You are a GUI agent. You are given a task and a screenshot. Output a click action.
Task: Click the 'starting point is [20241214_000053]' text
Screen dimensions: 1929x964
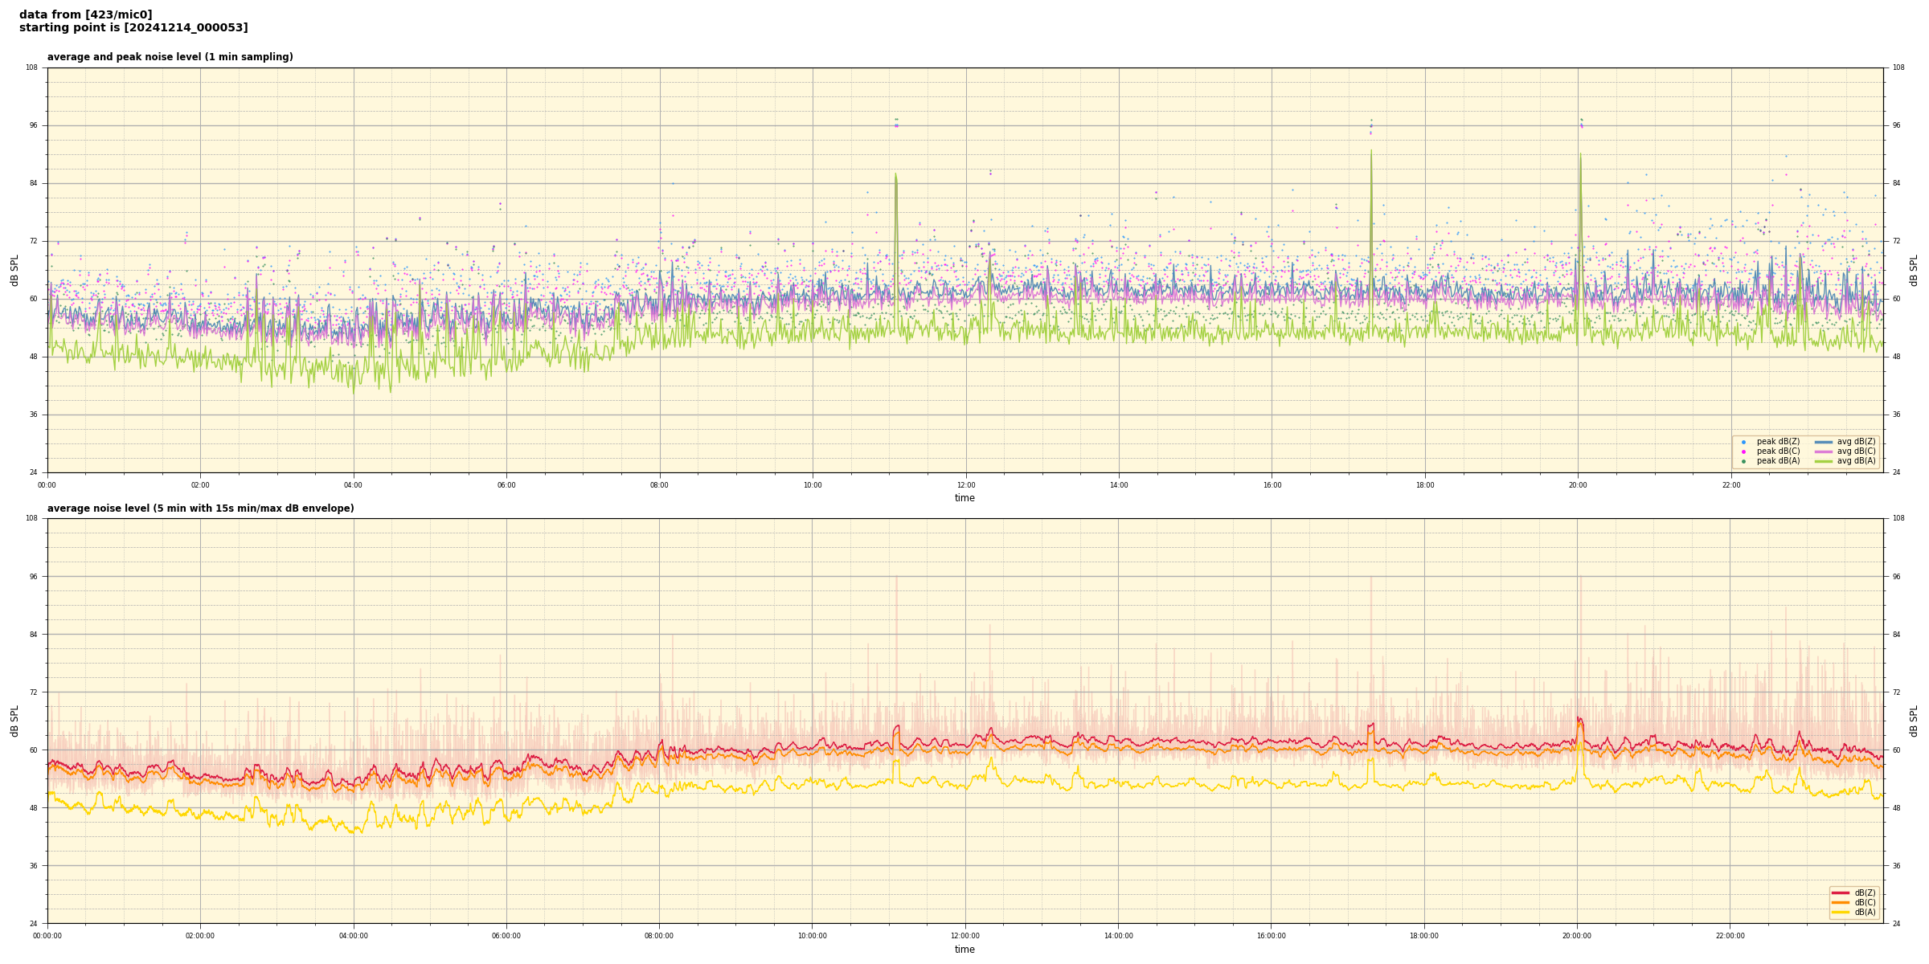tap(133, 28)
